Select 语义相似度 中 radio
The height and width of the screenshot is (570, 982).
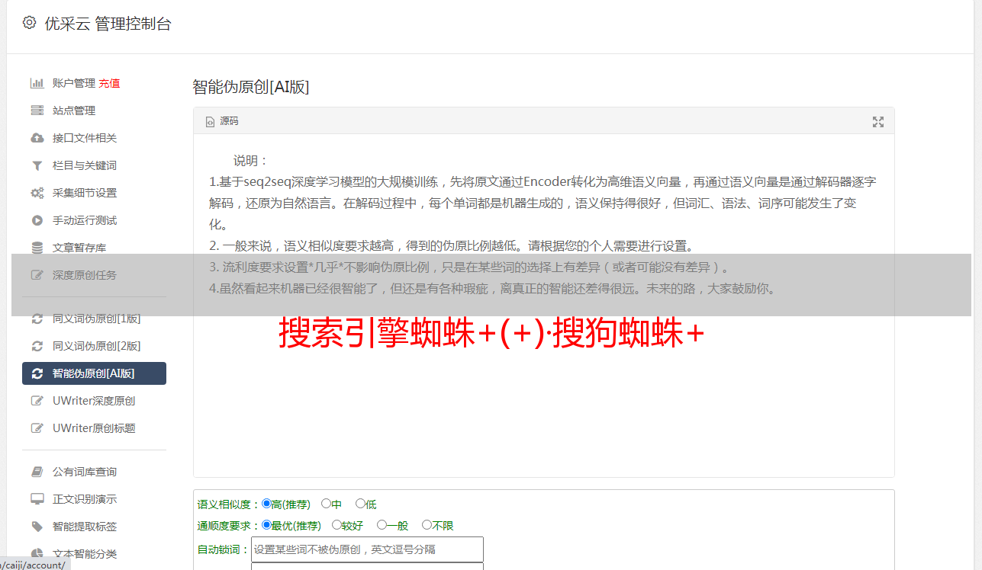pos(326,504)
